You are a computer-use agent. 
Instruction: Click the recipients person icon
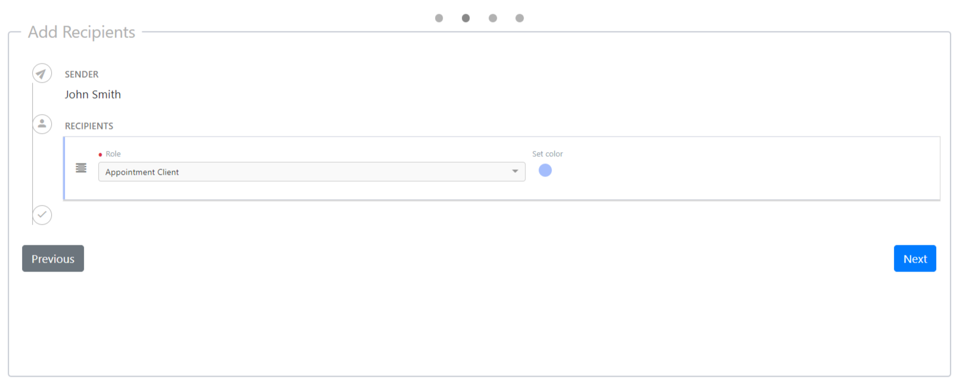(x=42, y=124)
